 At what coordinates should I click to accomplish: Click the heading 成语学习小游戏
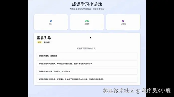tap(87, 4)
